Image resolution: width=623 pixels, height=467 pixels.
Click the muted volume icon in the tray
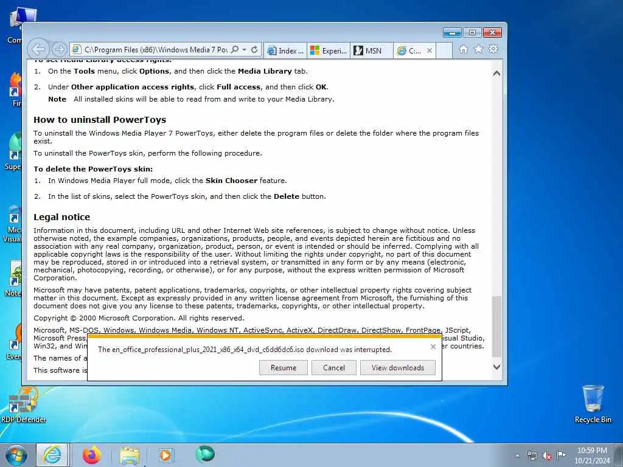point(547,455)
